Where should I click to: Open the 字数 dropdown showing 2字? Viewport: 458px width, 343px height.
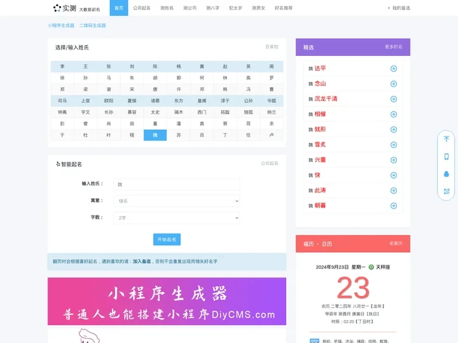176,218
